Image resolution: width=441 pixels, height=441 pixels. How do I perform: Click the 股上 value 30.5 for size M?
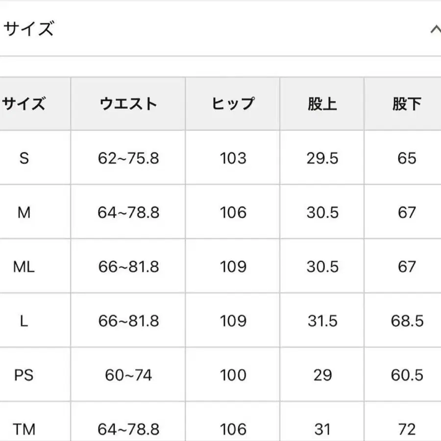(322, 213)
